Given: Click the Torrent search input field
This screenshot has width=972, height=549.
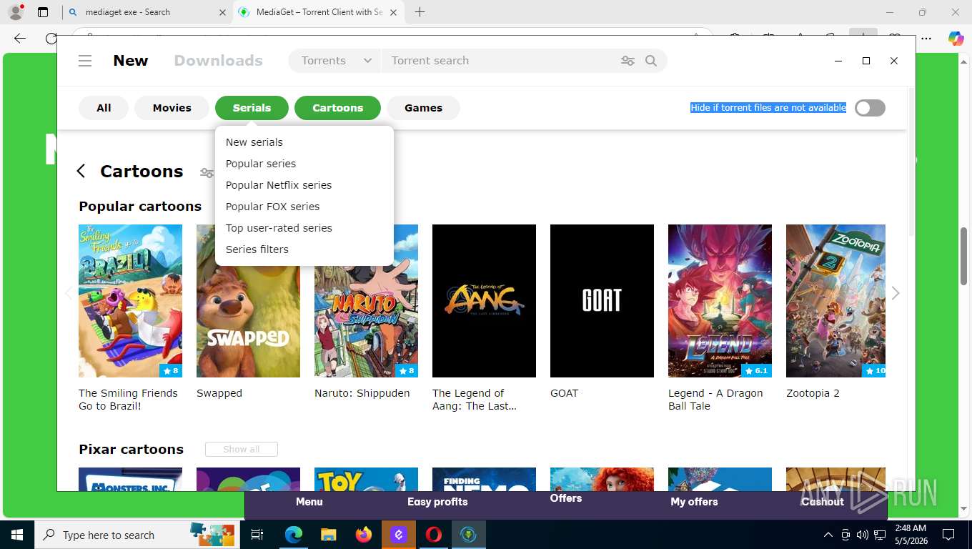Looking at the screenshot, I should (500, 61).
